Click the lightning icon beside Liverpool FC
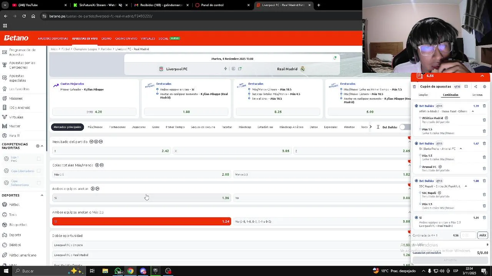Screen dimensions: 492x276 point(226,69)
